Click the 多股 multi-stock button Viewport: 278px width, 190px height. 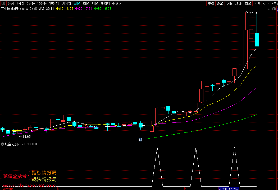pyautogui.click(x=229, y=3)
